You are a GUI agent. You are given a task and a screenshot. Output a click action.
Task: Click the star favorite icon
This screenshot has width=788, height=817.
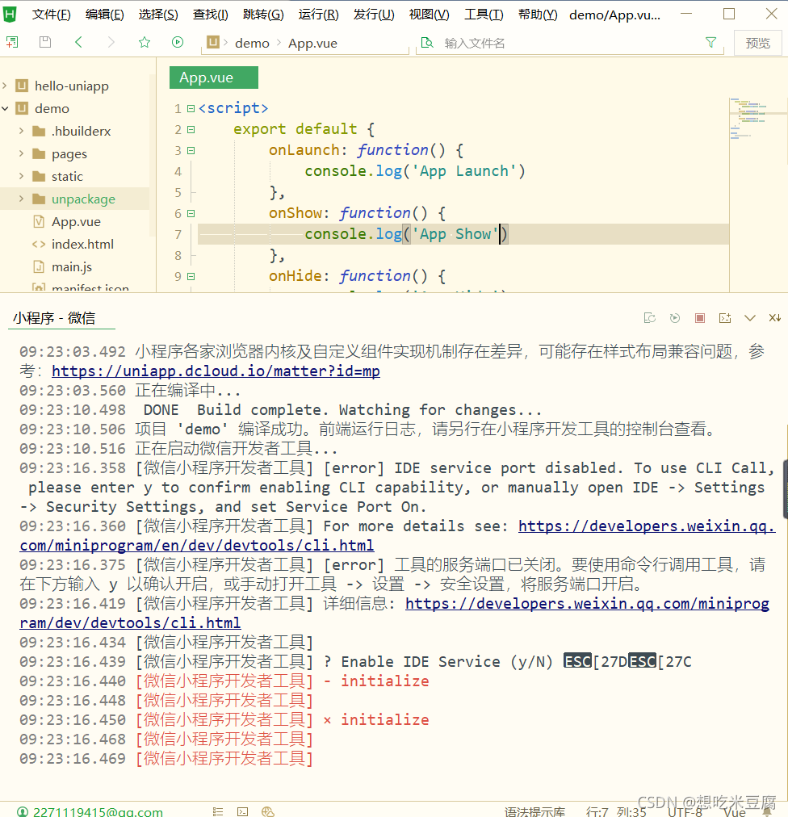tap(144, 42)
